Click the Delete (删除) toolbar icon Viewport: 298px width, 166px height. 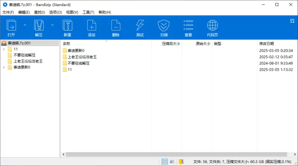click(116, 25)
